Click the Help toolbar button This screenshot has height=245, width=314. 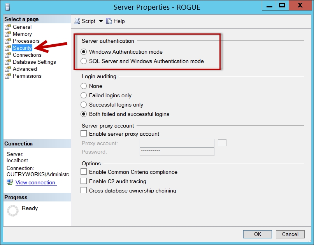click(115, 21)
